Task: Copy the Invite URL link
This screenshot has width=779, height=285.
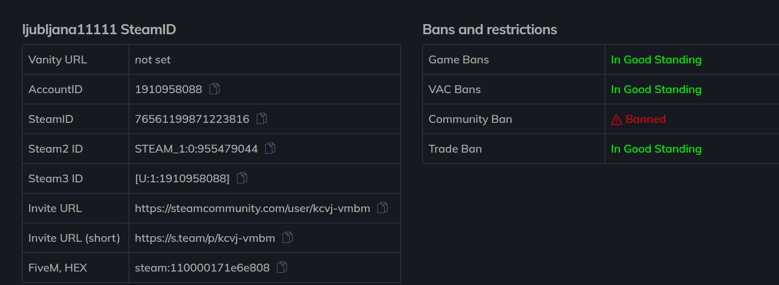Action: point(382,208)
